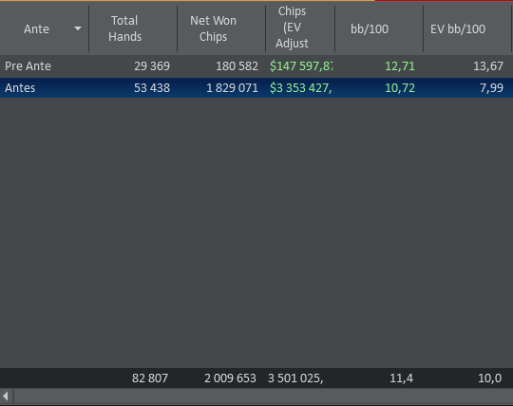Click the Chips (EV Adjust) column header
The height and width of the screenshot is (406, 513).
click(292, 28)
